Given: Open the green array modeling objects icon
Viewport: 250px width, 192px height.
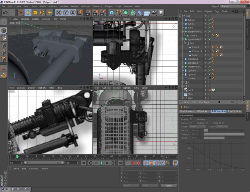Looking at the screenshot, I should [133, 12].
